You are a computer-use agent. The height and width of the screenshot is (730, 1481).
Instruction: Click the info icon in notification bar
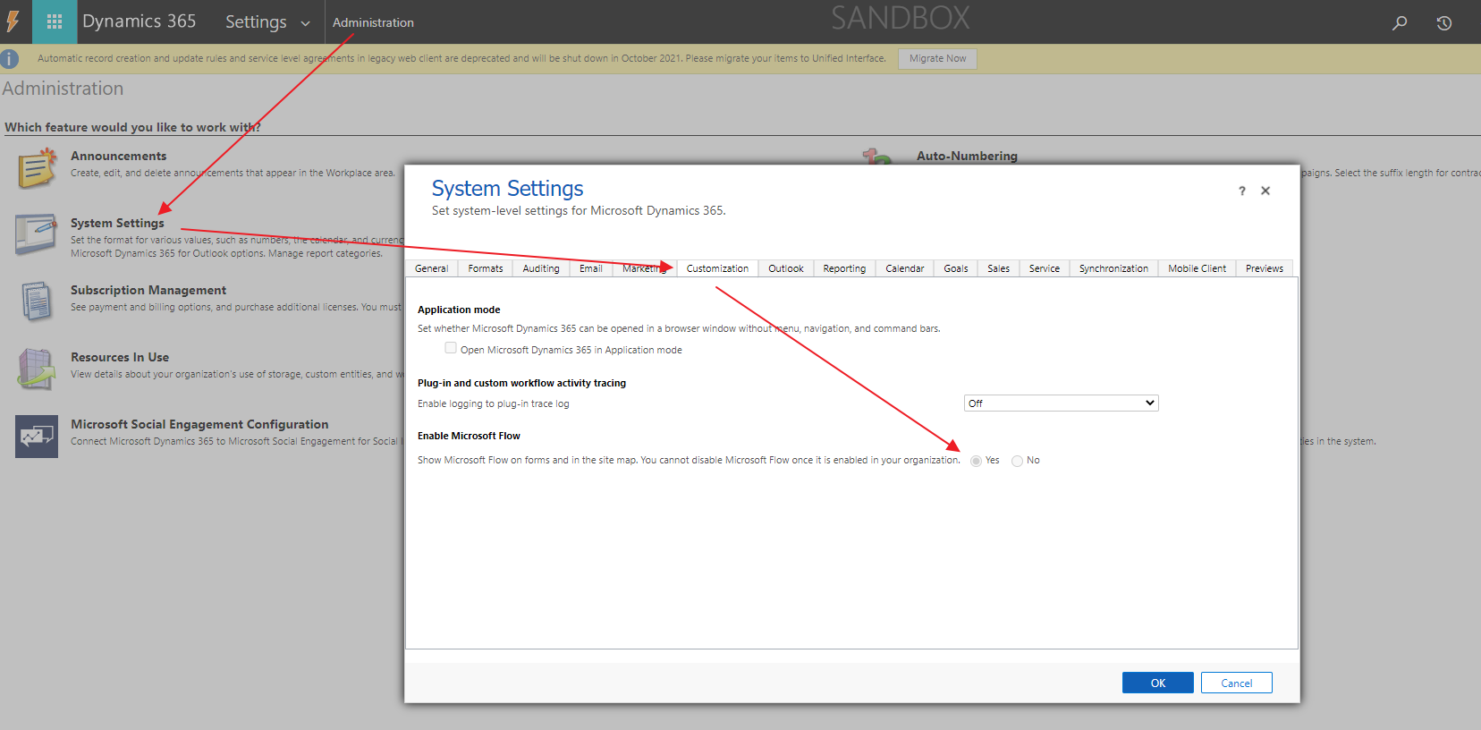pos(10,59)
